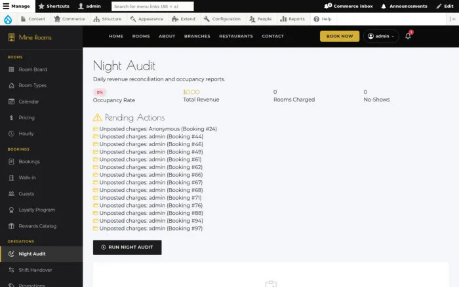Select Unposted charges Booking #61 row

coord(148,159)
